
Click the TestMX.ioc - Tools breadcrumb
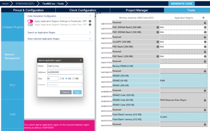(x=53, y=3)
